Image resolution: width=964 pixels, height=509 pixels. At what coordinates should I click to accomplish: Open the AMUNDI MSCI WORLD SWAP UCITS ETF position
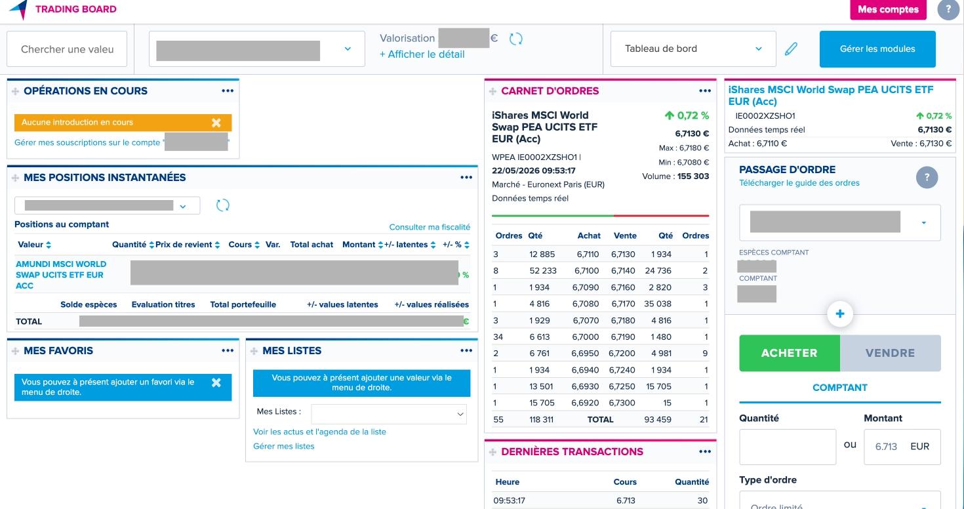[61, 275]
